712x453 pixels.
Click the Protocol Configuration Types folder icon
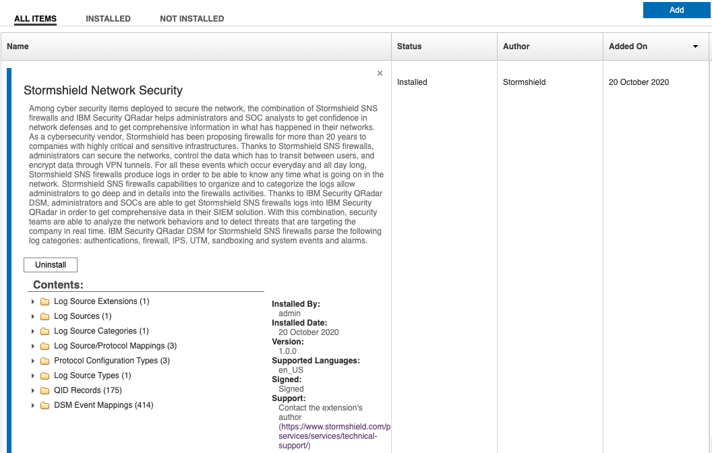pyautogui.click(x=45, y=361)
